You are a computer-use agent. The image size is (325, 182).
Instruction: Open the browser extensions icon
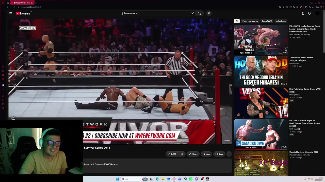306,7
